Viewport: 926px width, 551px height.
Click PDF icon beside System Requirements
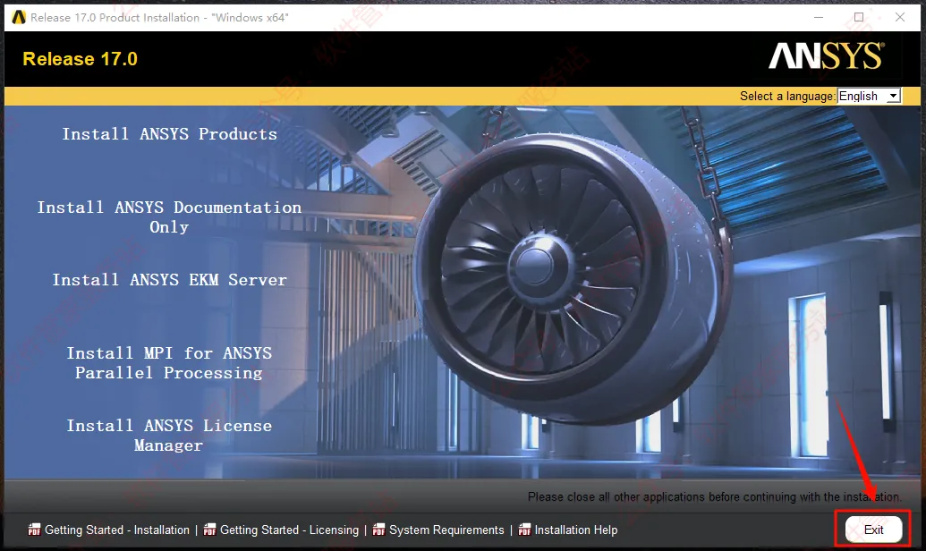[378, 530]
